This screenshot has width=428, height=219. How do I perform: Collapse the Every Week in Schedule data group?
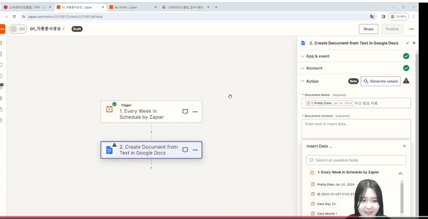(x=401, y=174)
